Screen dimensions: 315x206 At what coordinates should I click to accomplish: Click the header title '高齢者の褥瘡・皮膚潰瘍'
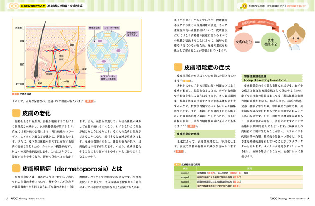[x=65, y=6]
